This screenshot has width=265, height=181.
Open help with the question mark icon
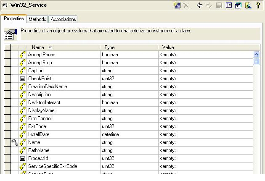click(258, 5)
